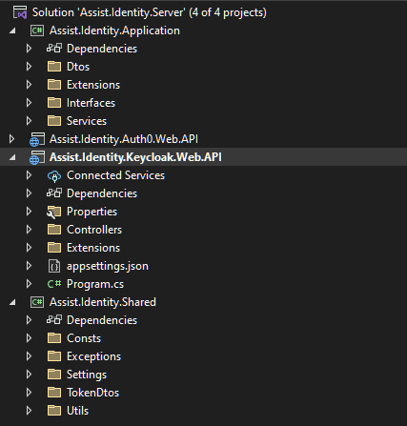Viewport: 407px width, 426px height.
Task: Expand the Assist.Identity.Auth0.Web.API project
Action: click(x=11, y=139)
